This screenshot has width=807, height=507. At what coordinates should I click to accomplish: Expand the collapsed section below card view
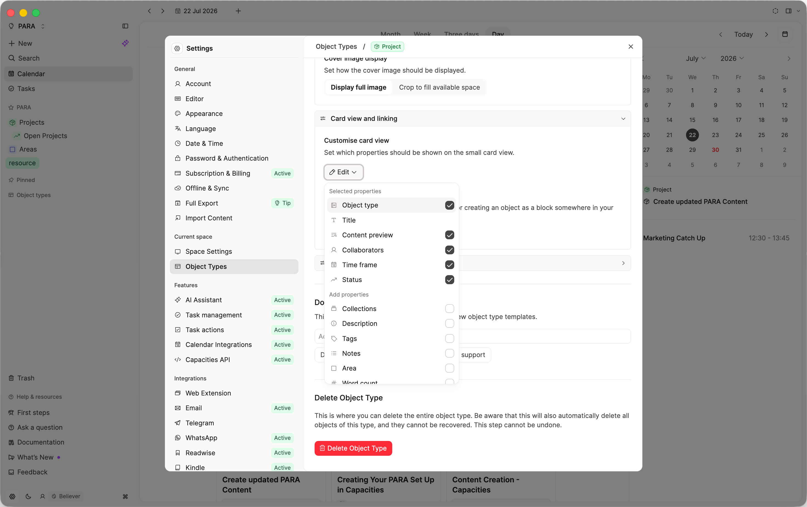[x=623, y=263]
